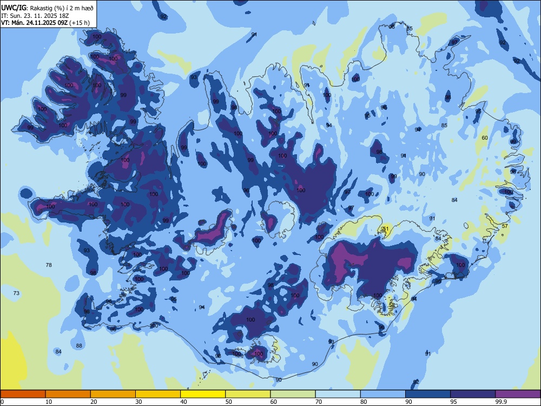541x406 pixels.
Task: Click the map value '60' in the east
Action: [485, 137]
